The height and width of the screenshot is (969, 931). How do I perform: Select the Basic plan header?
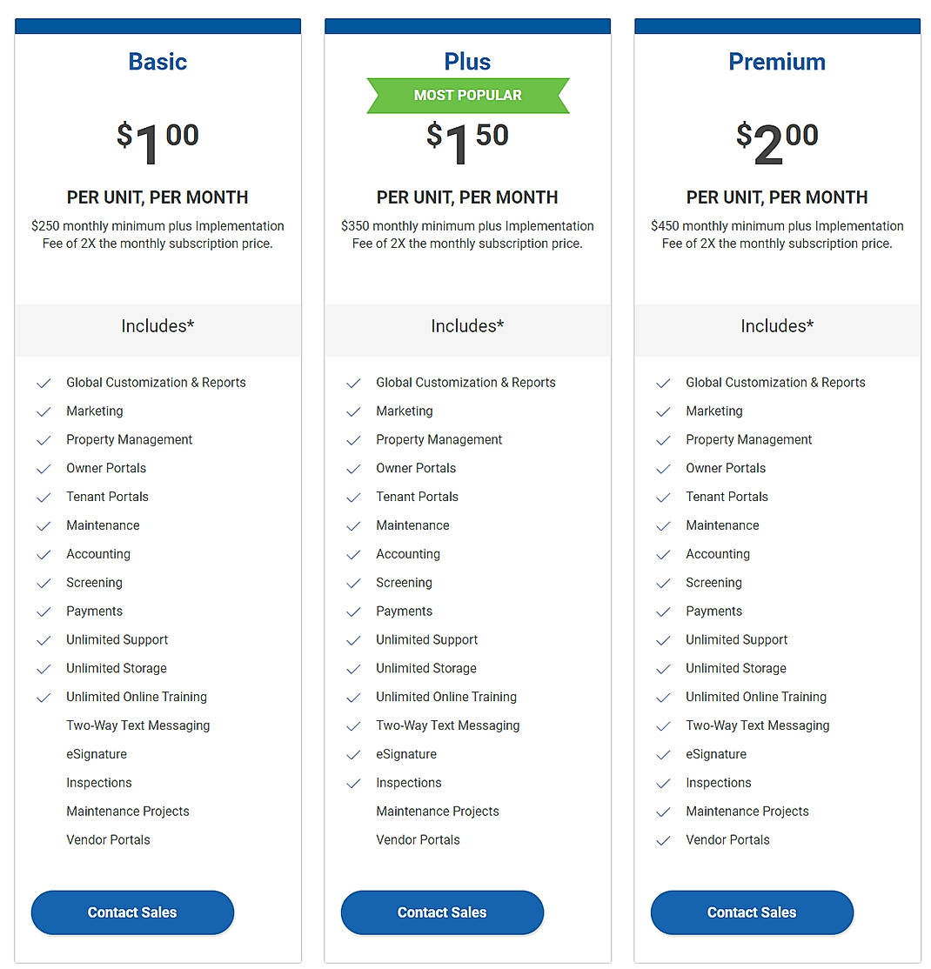pyautogui.click(x=157, y=62)
